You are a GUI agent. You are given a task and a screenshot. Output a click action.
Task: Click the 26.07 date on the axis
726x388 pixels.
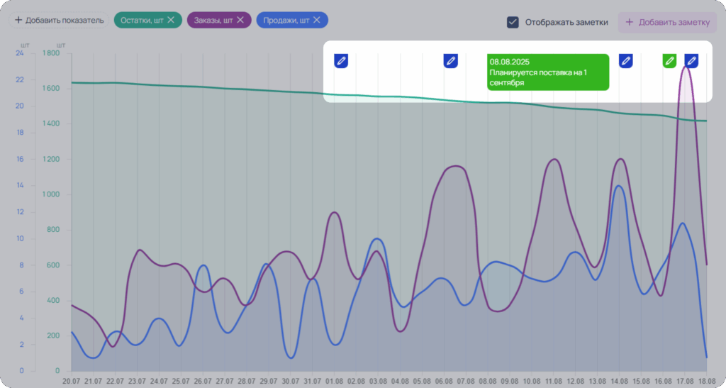203,380
